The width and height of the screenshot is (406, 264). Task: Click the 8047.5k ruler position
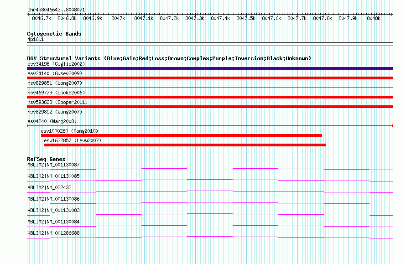point(246,18)
